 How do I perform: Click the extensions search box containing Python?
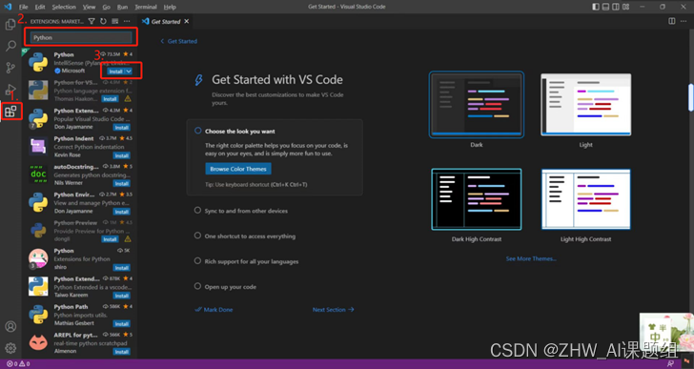tap(81, 37)
